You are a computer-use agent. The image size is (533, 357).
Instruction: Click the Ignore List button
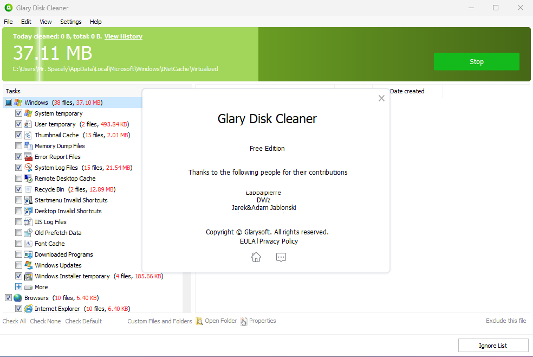click(493, 346)
